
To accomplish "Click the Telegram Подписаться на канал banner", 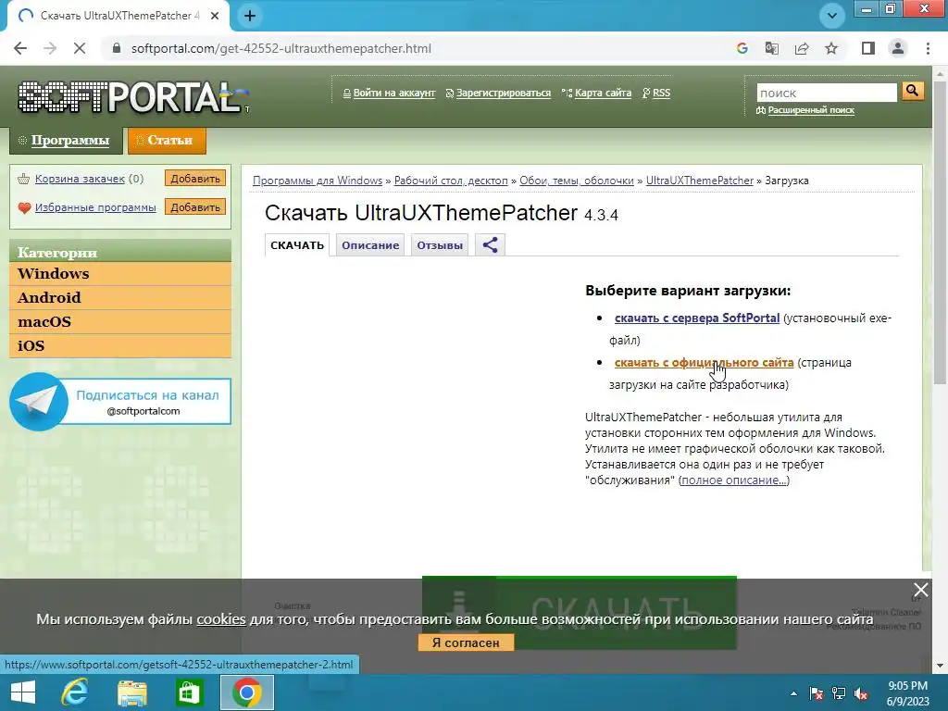I will [120, 402].
